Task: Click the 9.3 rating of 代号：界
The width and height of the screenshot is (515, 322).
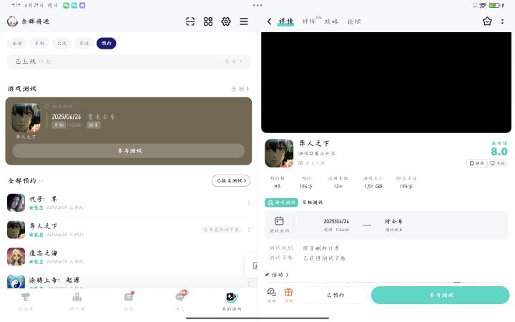Action: pyautogui.click(x=36, y=208)
